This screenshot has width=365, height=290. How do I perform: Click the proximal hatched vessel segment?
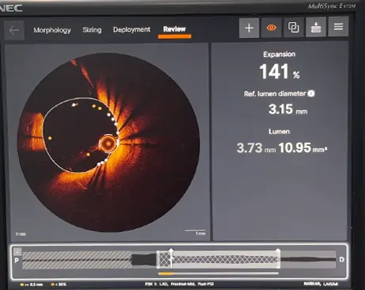pyautogui.click(x=77, y=260)
